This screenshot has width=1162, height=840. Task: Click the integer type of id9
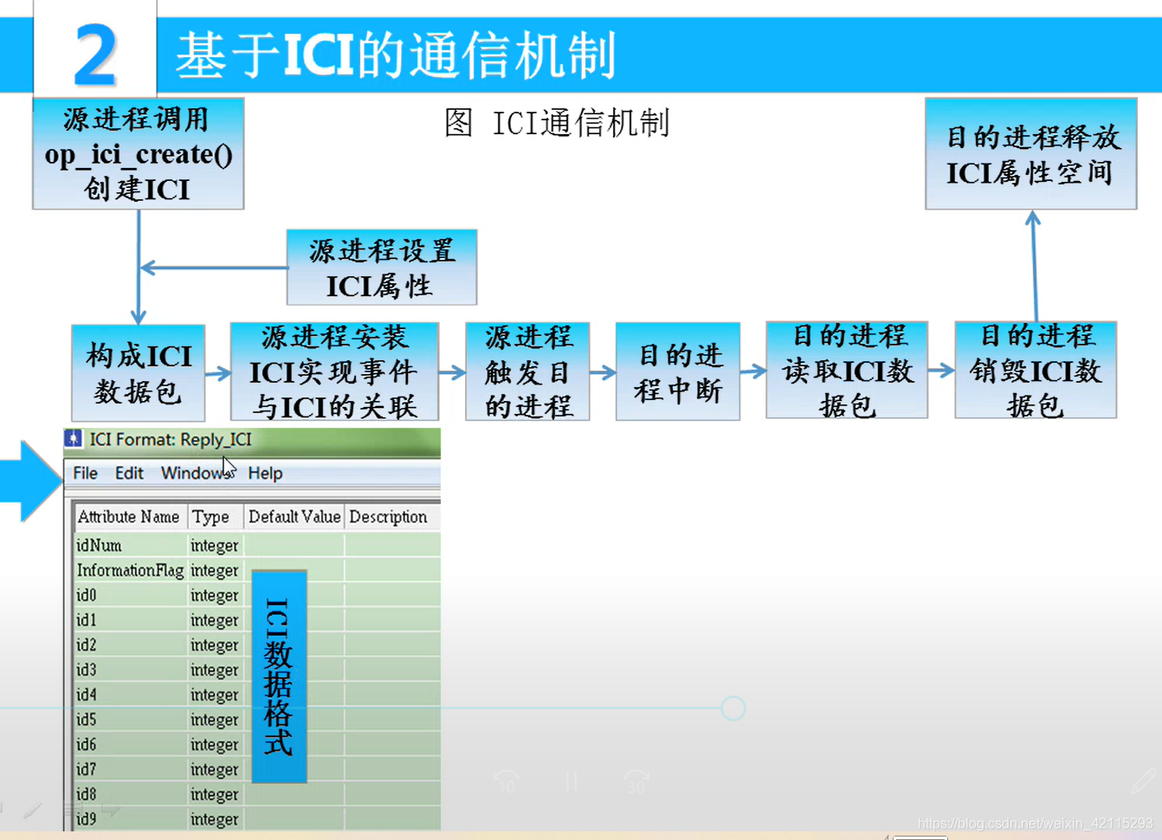tap(215, 820)
